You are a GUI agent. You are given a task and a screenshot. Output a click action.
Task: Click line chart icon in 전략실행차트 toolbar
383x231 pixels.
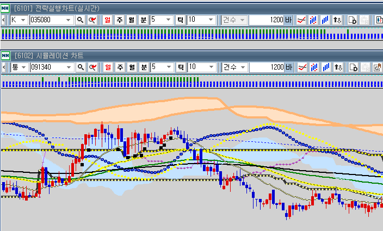(x=301, y=20)
